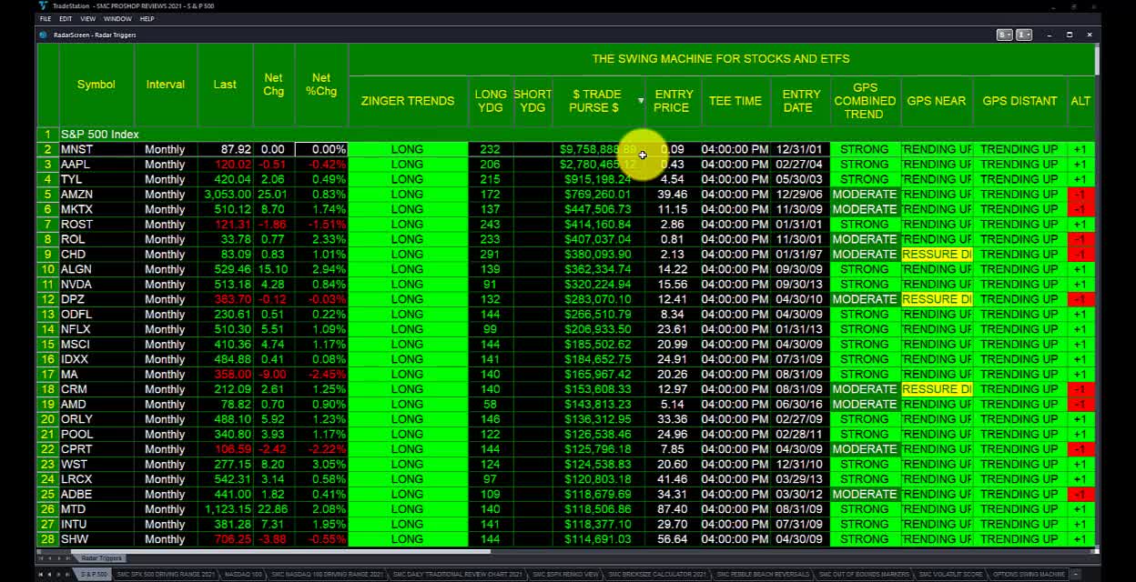Maximize the RadarScreen inner window
Viewport: 1136px width, 582px height.
(x=1070, y=35)
